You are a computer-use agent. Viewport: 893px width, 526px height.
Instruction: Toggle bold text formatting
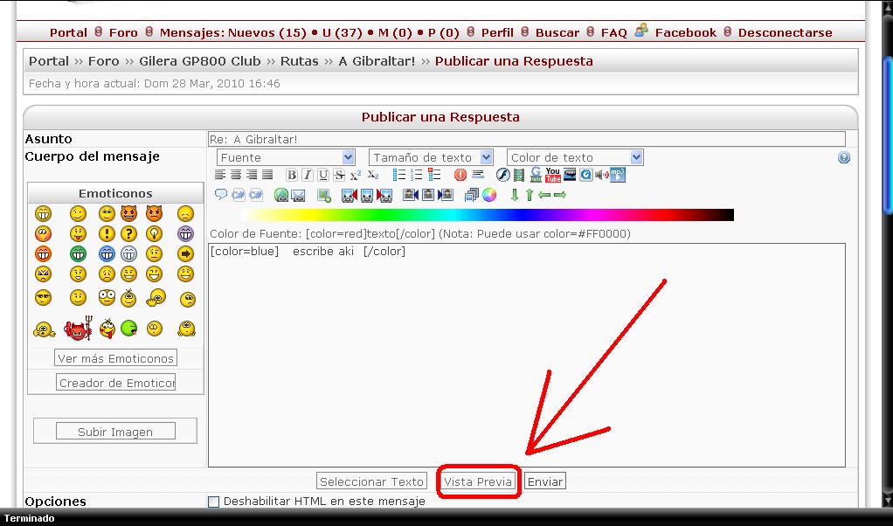click(292, 176)
